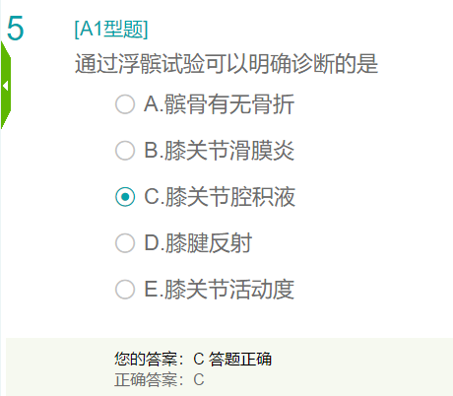Viewport: 453px width, 396px height.
Task: Click the answer text D.膝腱反射
Action: point(198,243)
